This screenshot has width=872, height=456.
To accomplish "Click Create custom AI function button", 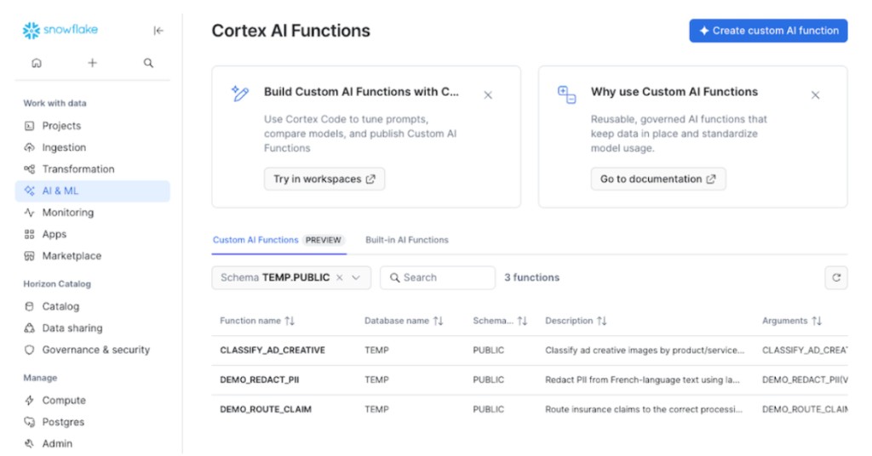I will tap(769, 31).
